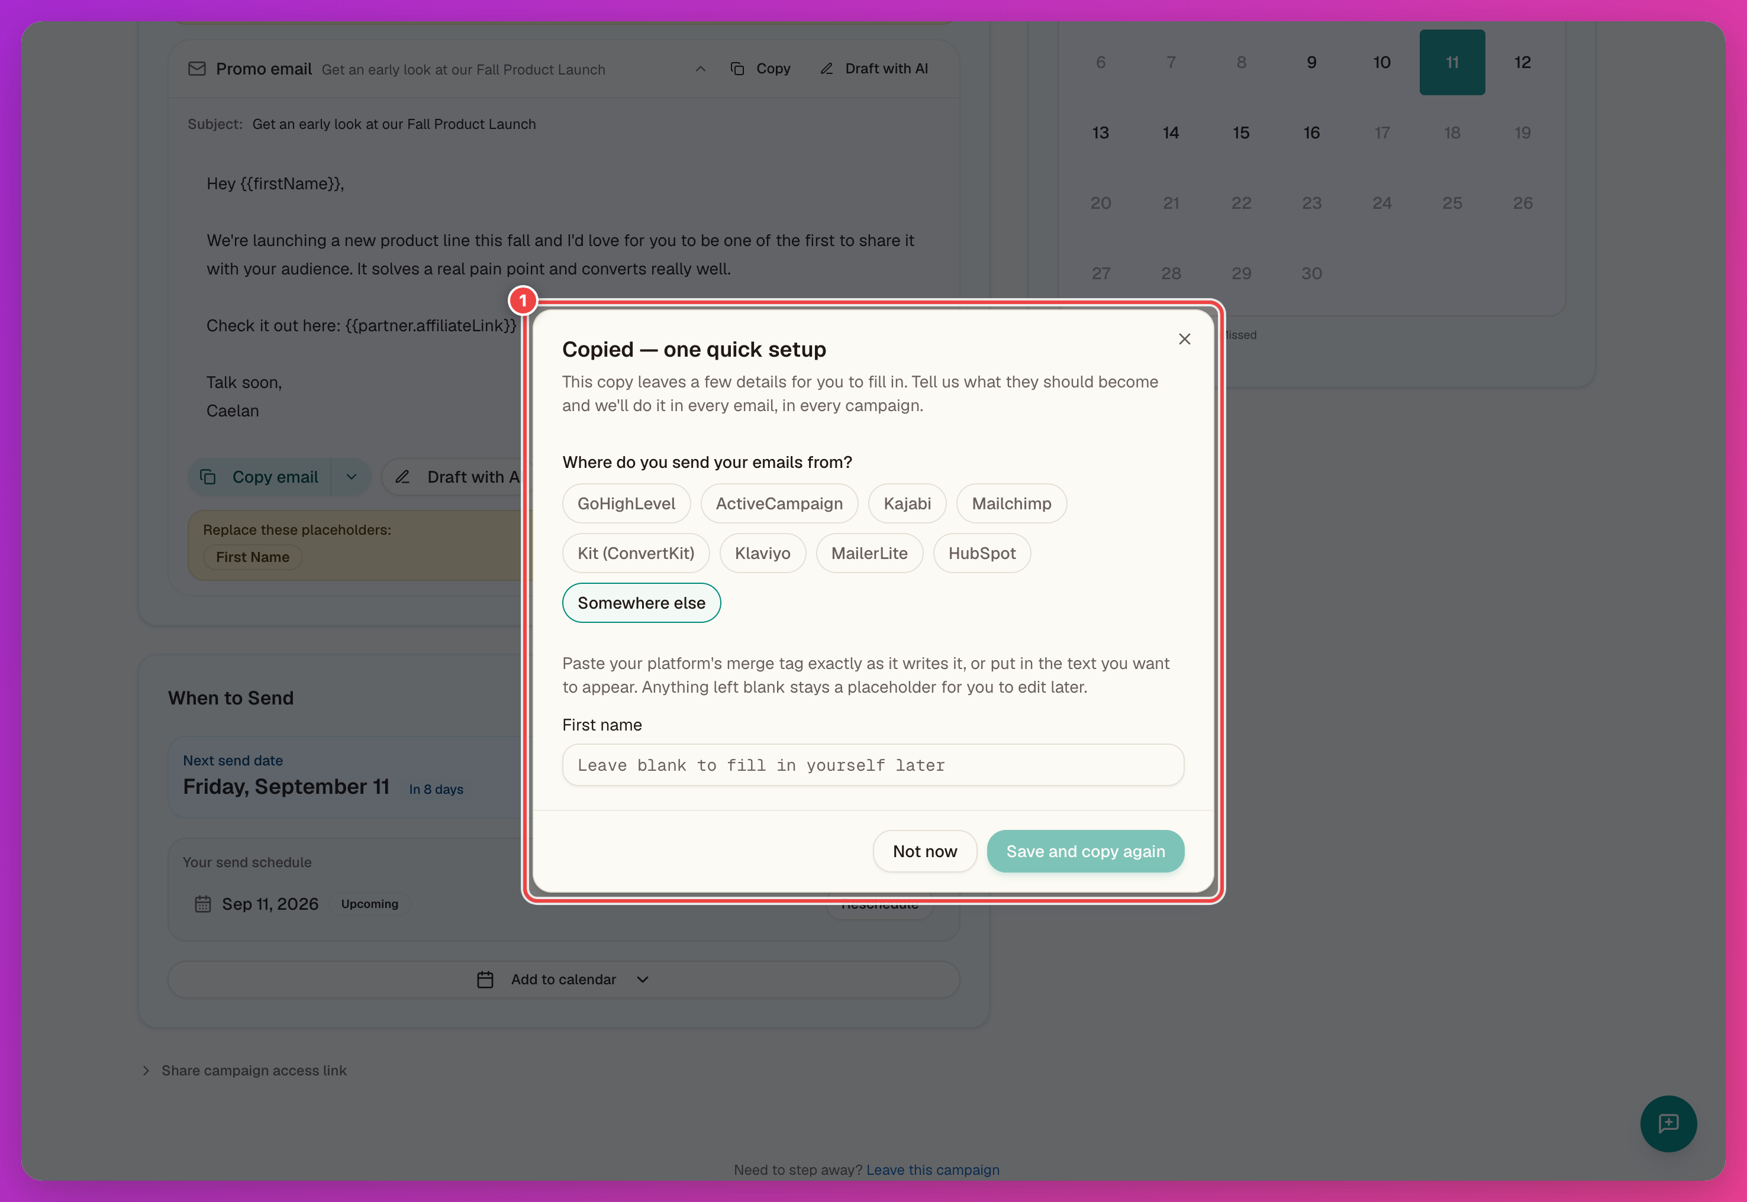This screenshot has width=1747, height=1202.
Task: Click calendar day 23
Action: pos(1311,202)
